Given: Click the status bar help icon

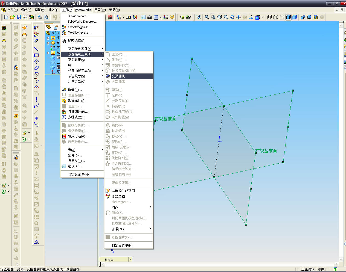Looking at the screenshot, I should [335, 269].
